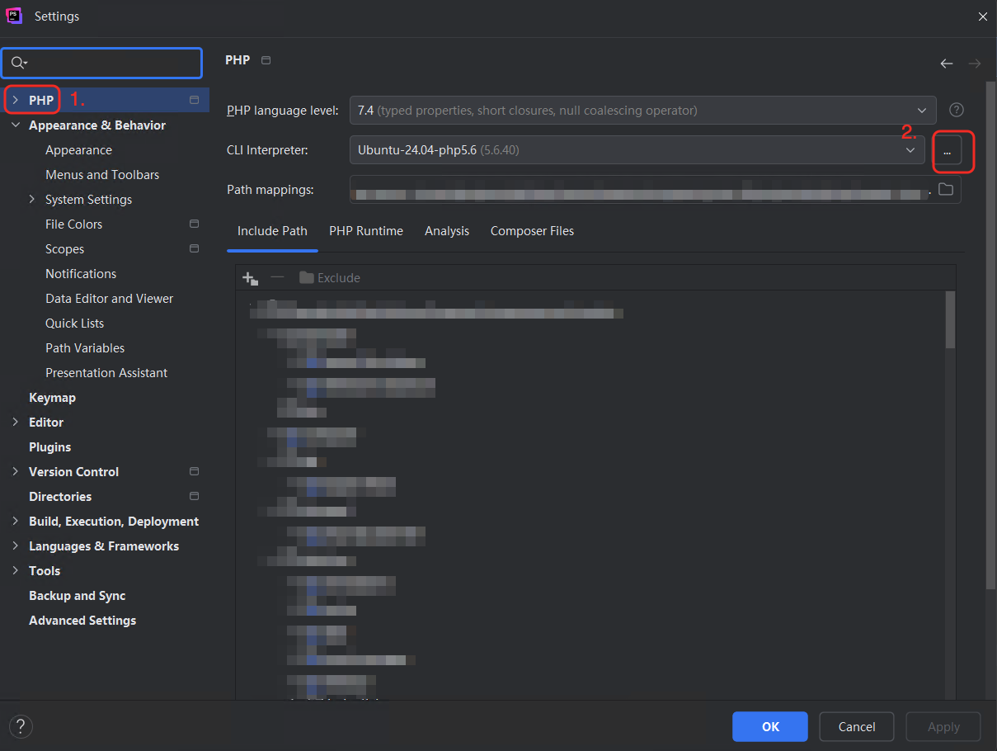Switch to the PHP Runtime tab

coord(366,231)
